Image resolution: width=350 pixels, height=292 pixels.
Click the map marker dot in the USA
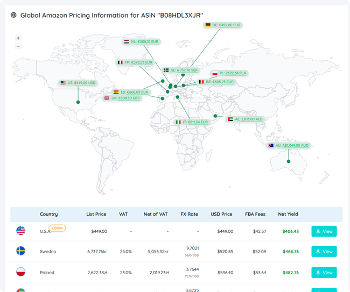pos(78,102)
